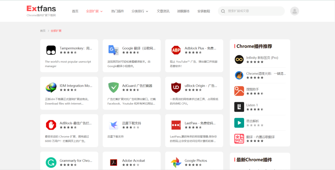Click the 翻译 built-in Google Translate icon
335x170 pixels.
239,139
